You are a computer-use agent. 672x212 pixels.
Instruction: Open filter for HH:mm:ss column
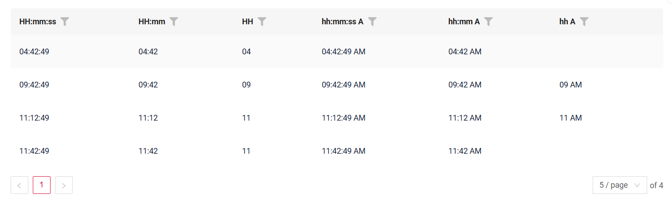coord(65,22)
